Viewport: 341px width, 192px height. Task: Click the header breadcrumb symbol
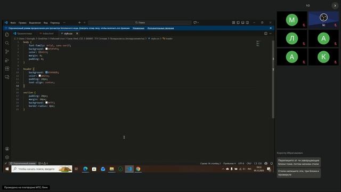(x=167, y=38)
